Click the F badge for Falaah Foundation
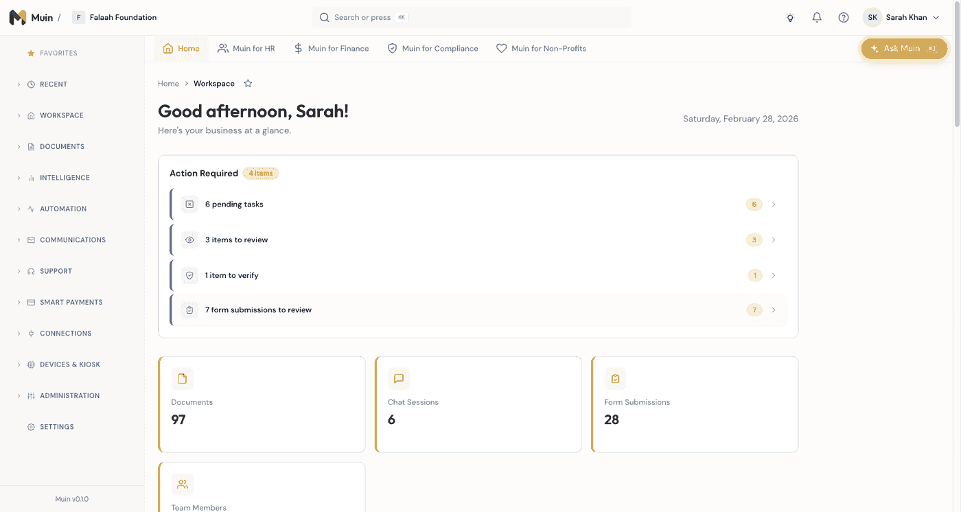This screenshot has width=961, height=512. [x=79, y=18]
